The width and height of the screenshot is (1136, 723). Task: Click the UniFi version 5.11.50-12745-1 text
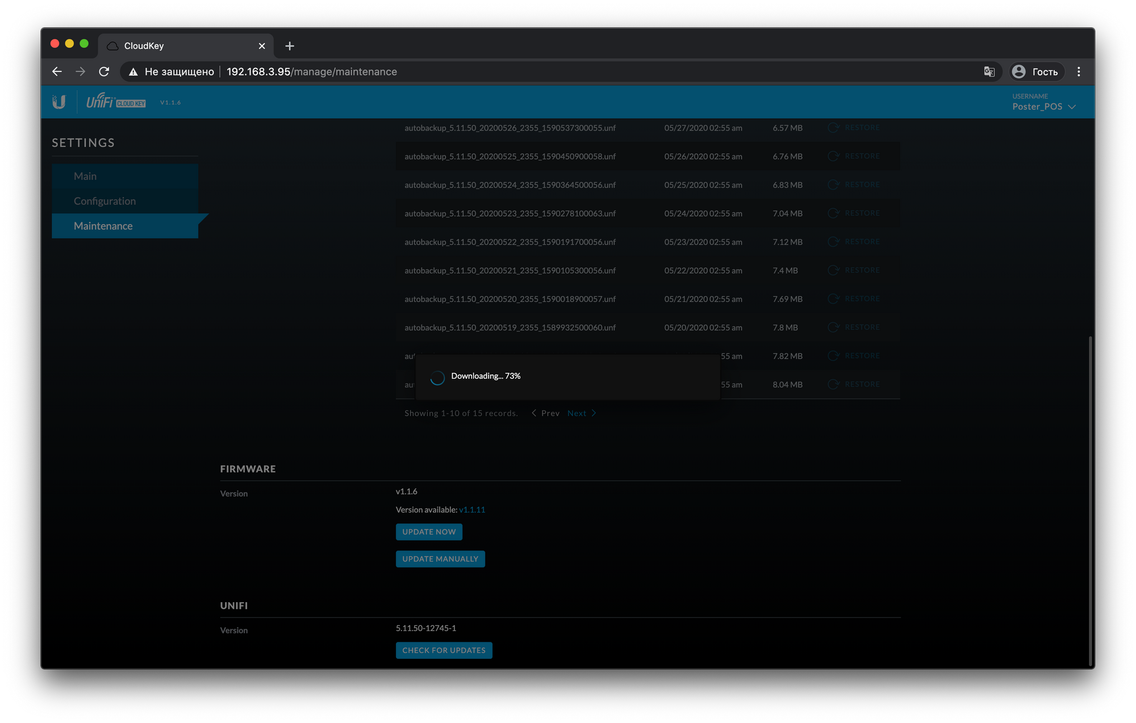pyautogui.click(x=426, y=628)
